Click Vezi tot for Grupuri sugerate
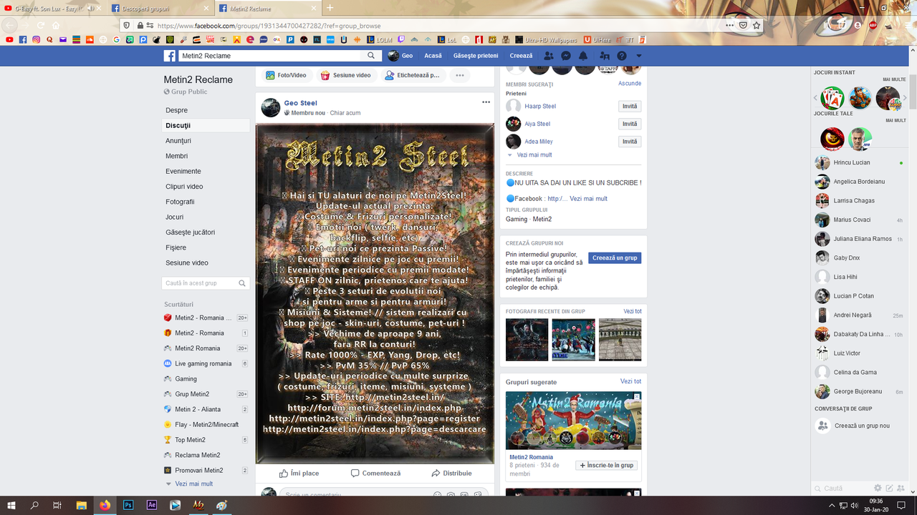 pyautogui.click(x=631, y=382)
